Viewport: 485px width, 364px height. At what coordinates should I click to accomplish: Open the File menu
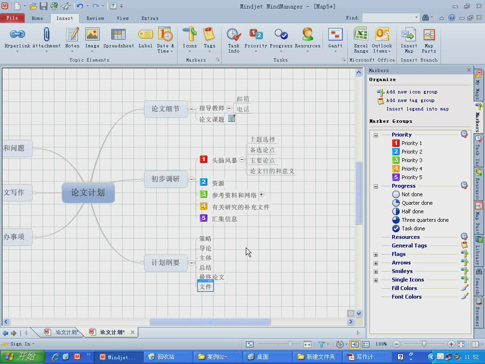[x=12, y=18]
